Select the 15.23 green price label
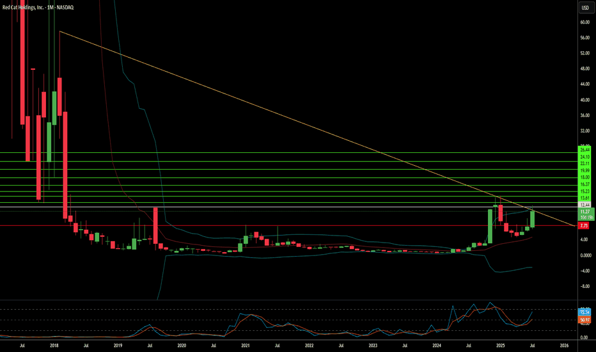The height and width of the screenshot is (352, 596). point(585,191)
